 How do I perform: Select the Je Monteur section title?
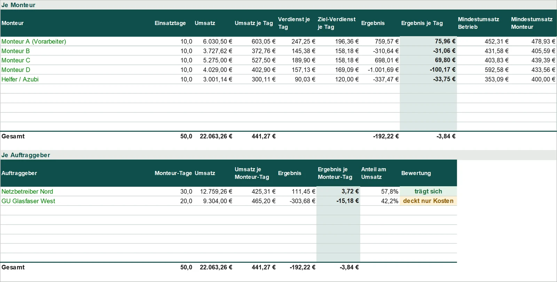[x=18, y=5]
